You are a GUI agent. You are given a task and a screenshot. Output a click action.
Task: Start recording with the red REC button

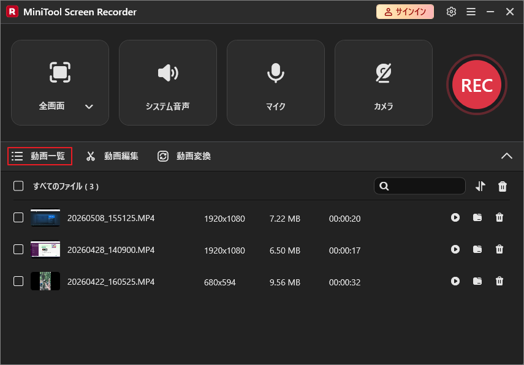click(x=477, y=85)
